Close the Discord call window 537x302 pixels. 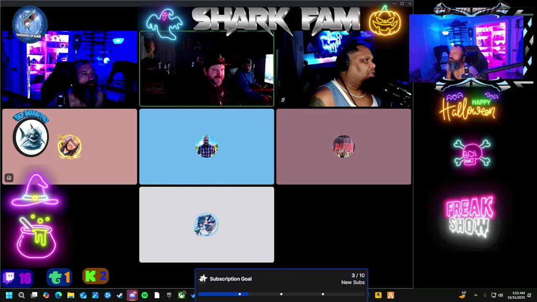pos(410,3)
